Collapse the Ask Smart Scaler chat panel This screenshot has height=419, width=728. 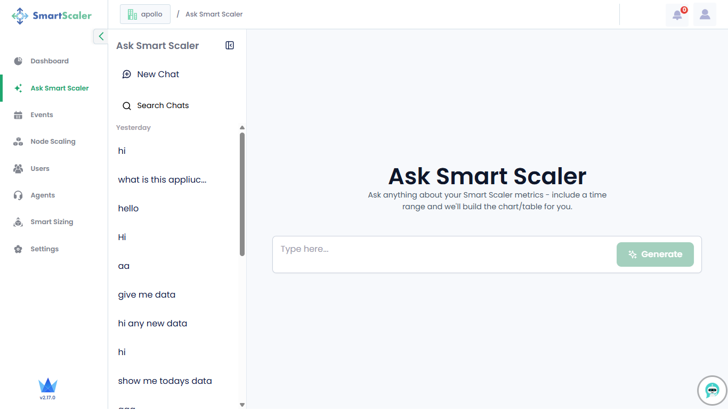click(x=230, y=46)
